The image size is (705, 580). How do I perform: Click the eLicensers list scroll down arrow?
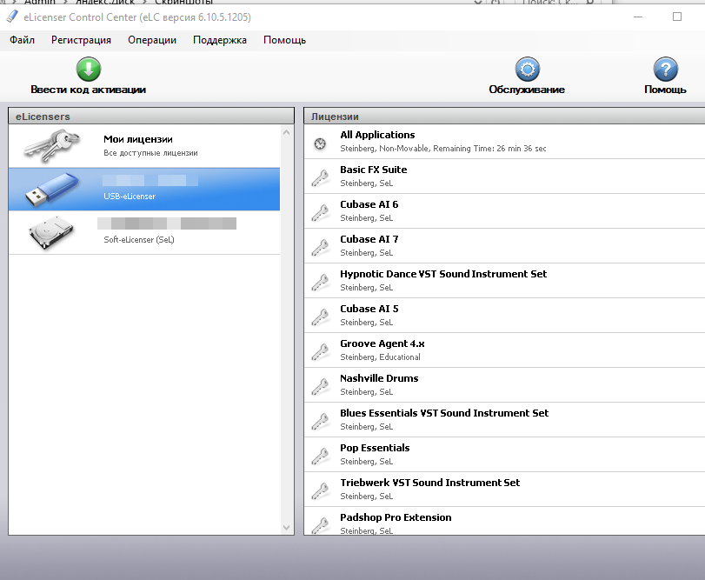(x=286, y=528)
